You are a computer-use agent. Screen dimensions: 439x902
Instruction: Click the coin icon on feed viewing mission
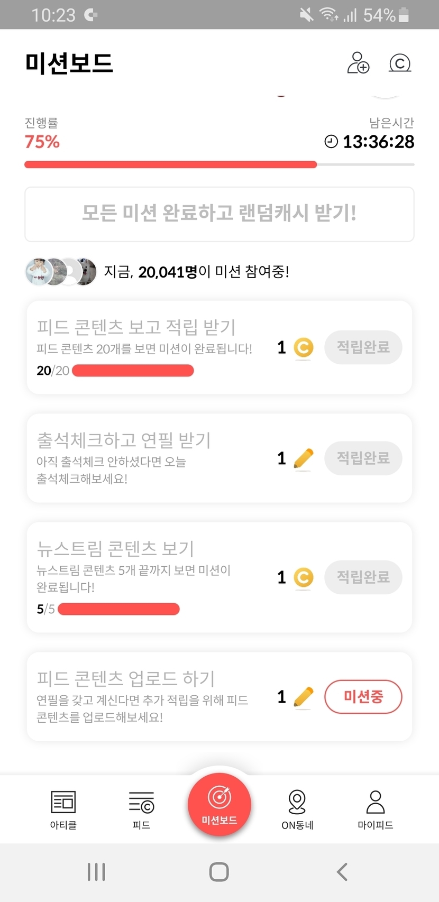[x=304, y=348]
